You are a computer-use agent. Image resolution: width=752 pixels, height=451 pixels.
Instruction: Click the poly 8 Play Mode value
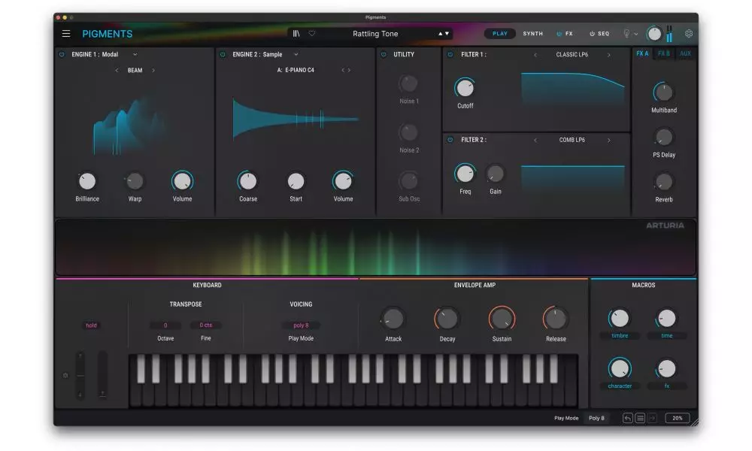click(301, 325)
